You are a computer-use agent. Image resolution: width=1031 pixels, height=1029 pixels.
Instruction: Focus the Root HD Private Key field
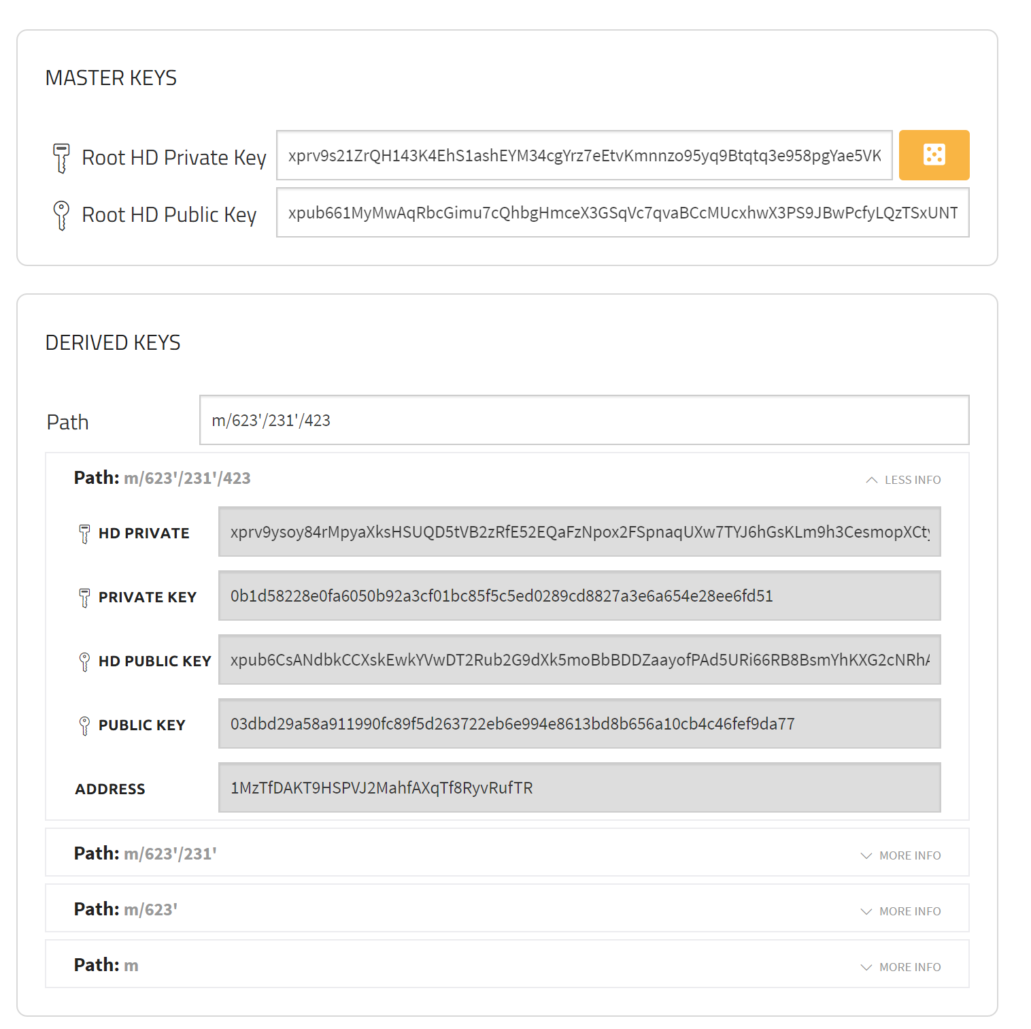coord(584,155)
